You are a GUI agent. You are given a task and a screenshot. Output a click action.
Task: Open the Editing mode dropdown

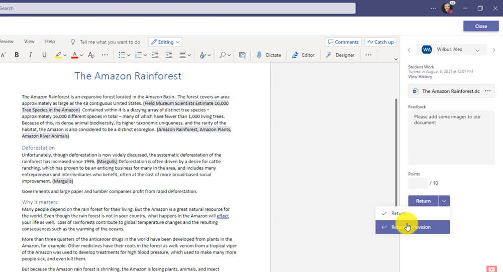(x=165, y=42)
